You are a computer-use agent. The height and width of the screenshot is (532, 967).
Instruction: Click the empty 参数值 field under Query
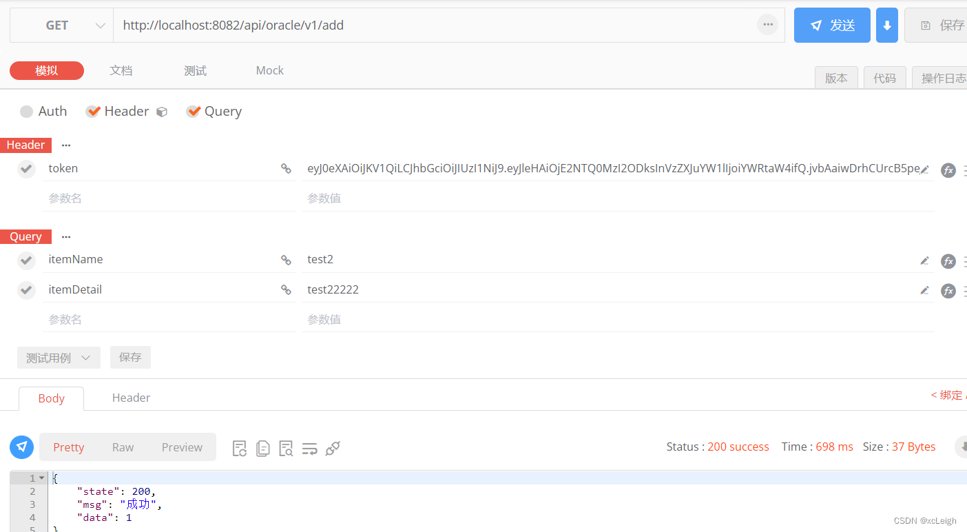pyautogui.click(x=618, y=320)
